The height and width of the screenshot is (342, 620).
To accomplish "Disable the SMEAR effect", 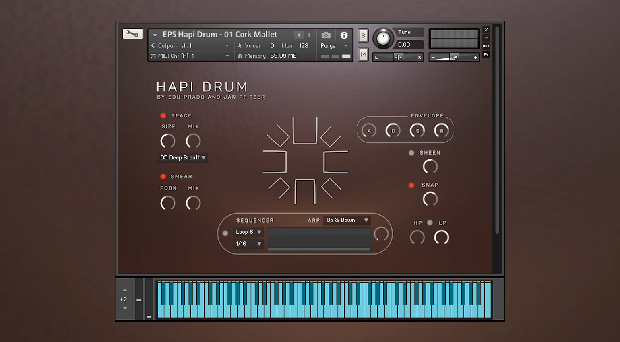I will (x=163, y=177).
